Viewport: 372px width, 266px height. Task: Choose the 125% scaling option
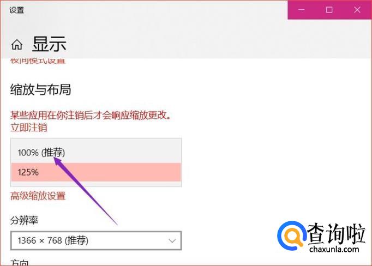96,172
